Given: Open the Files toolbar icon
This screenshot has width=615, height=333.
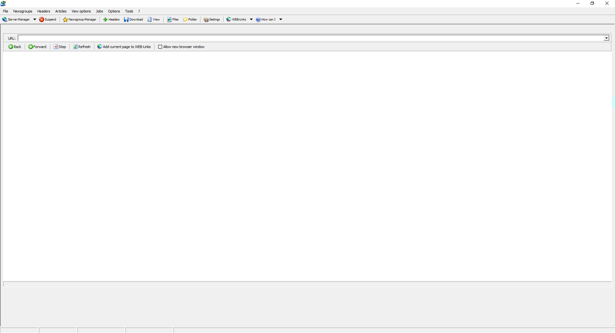Looking at the screenshot, I should [169, 20].
